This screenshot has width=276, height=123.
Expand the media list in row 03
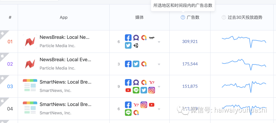(159, 87)
